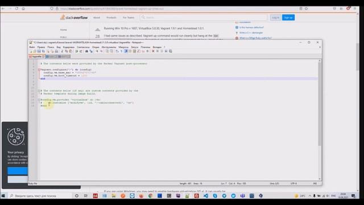Toggle the highlighted Word Wrap toolbar button
This screenshot has height=205, width=364.
pyautogui.click(x=126, y=51)
